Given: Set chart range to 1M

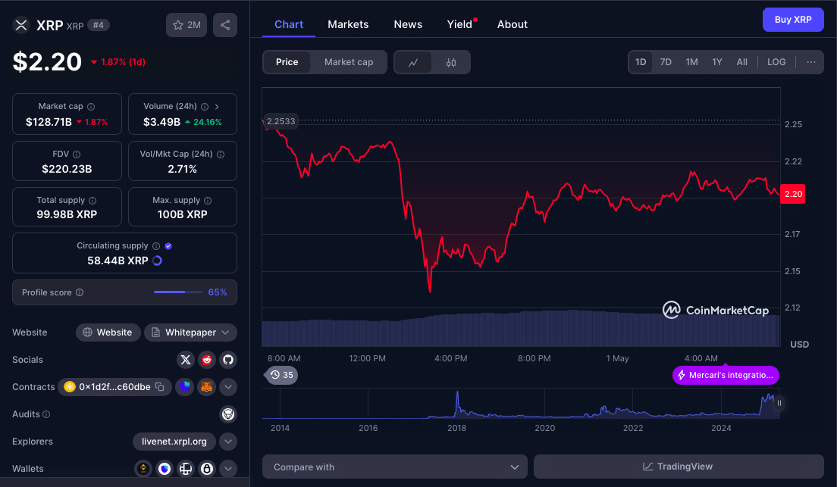Looking at the screenshot, I should (x=691, y=62).
